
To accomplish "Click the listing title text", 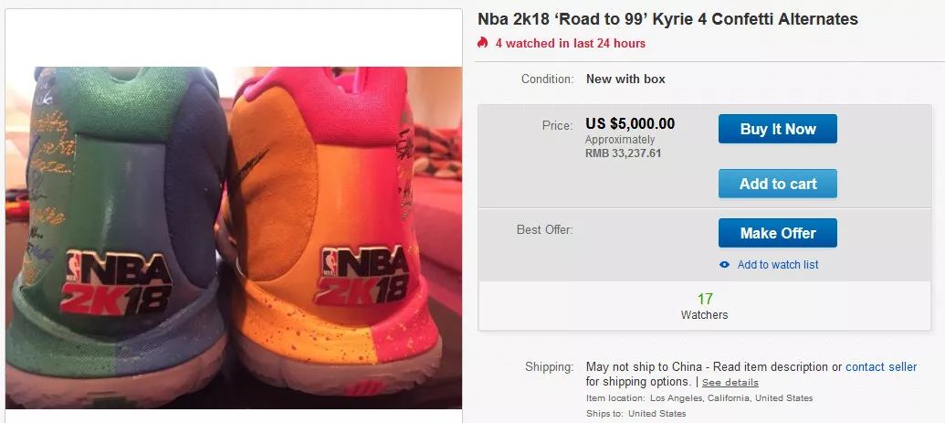I will coord(667,19).
